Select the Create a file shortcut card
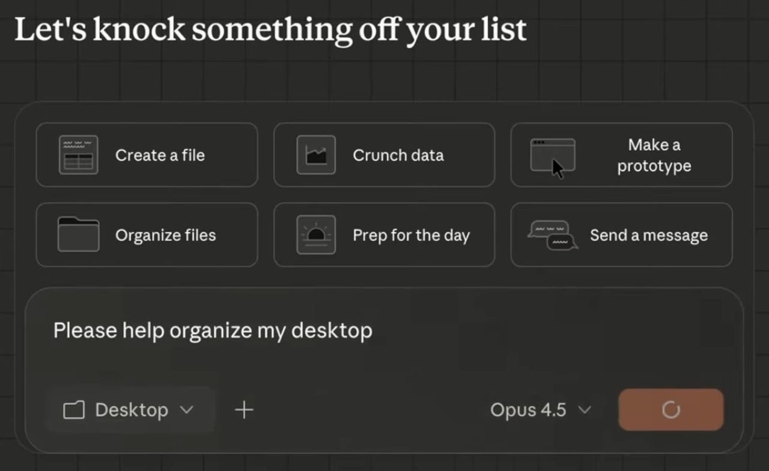Image resolution: width=769 pixels, height=471 pixels. point(147,154)
